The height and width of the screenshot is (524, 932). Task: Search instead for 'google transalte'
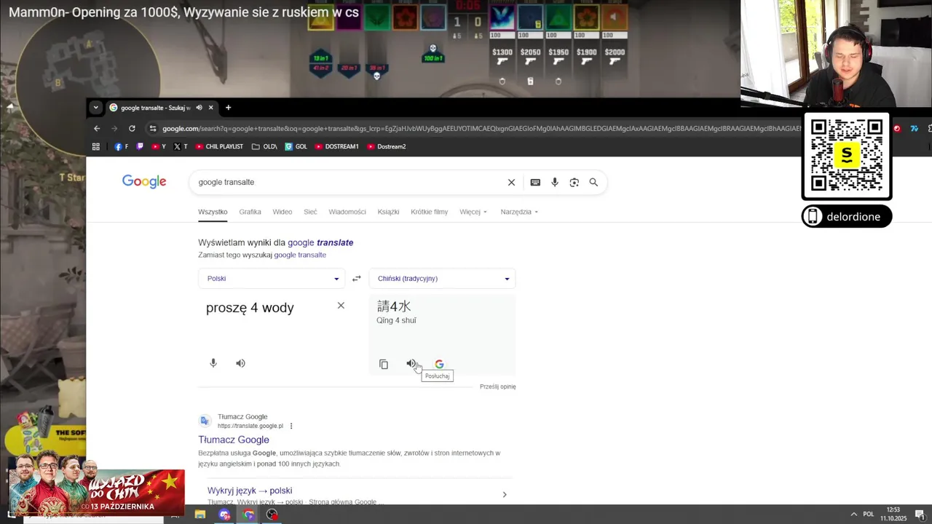click(300, 255)
